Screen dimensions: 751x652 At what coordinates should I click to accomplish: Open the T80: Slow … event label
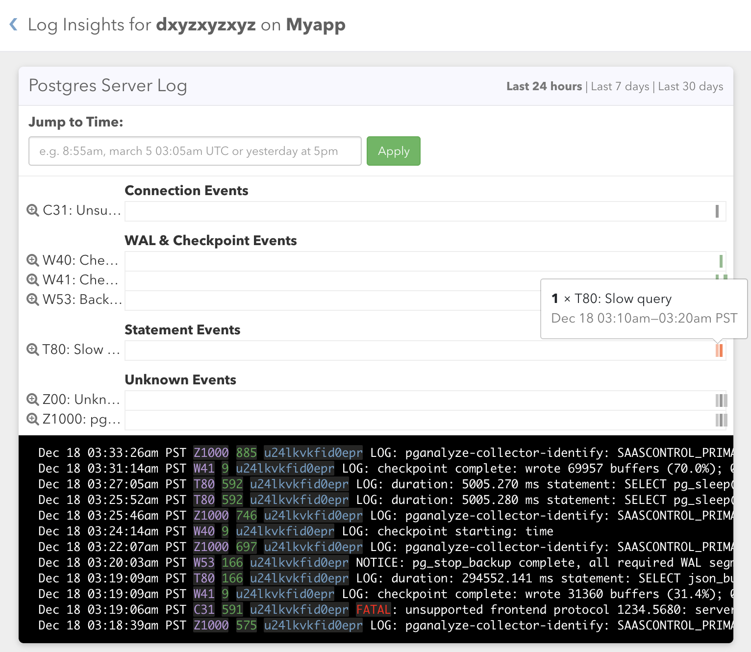(x=81, y=350)
